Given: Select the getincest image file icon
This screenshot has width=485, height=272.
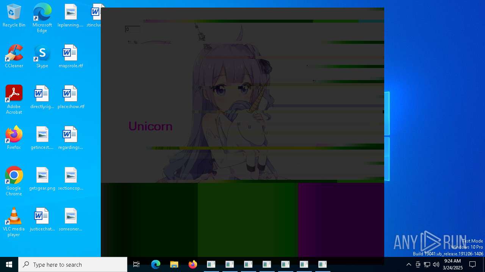Looking at the screenshot, I should pos(42,138).
